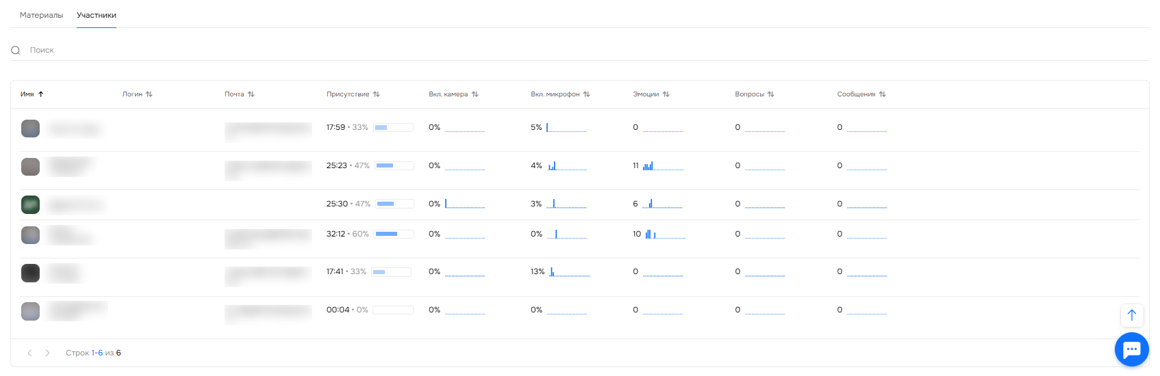The width and height of the screenshot is (1160, 376).
Task: Sort by Присутствие column arrows
Action: coord(377,94)
